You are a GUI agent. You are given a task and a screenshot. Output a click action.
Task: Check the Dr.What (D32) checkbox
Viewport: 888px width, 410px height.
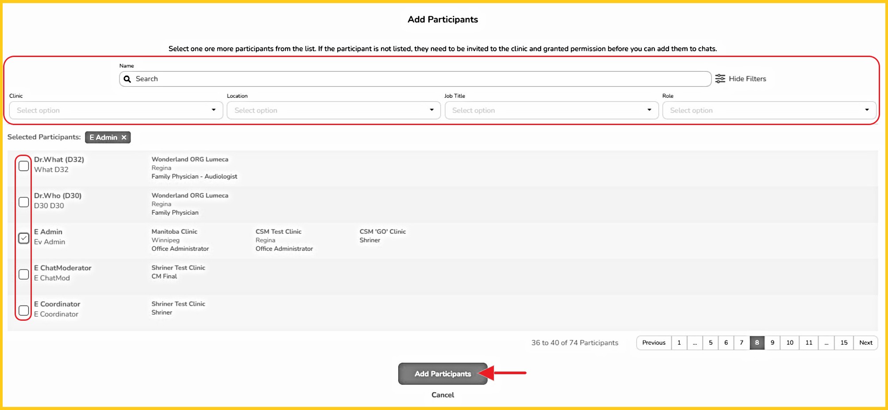pos(24,166)
